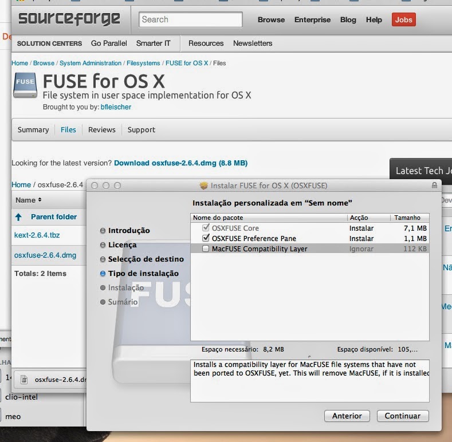Open the Go Parallel solution center
Screen dimensions: 452x442
(x=109, y=43)
